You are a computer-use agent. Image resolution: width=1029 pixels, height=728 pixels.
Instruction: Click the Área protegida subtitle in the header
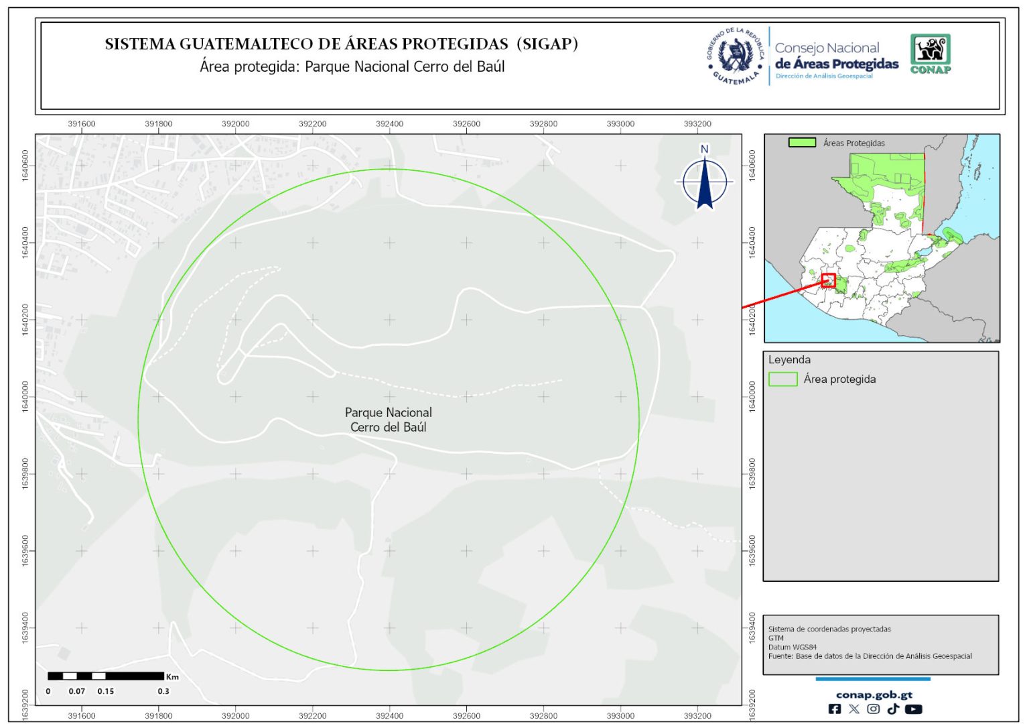[x=352, y=67]
